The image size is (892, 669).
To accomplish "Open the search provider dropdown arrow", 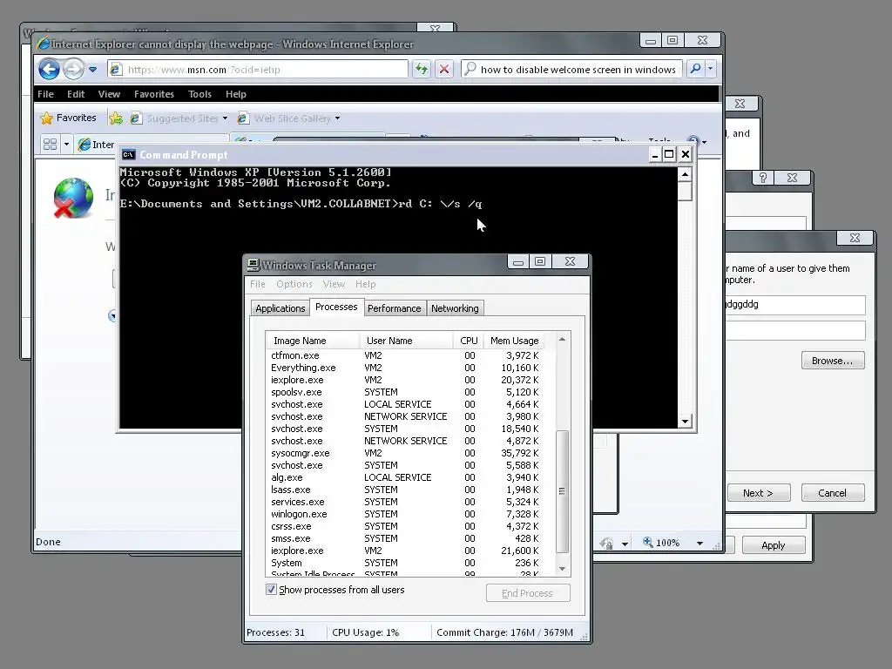I will click(x=711, y=70).
